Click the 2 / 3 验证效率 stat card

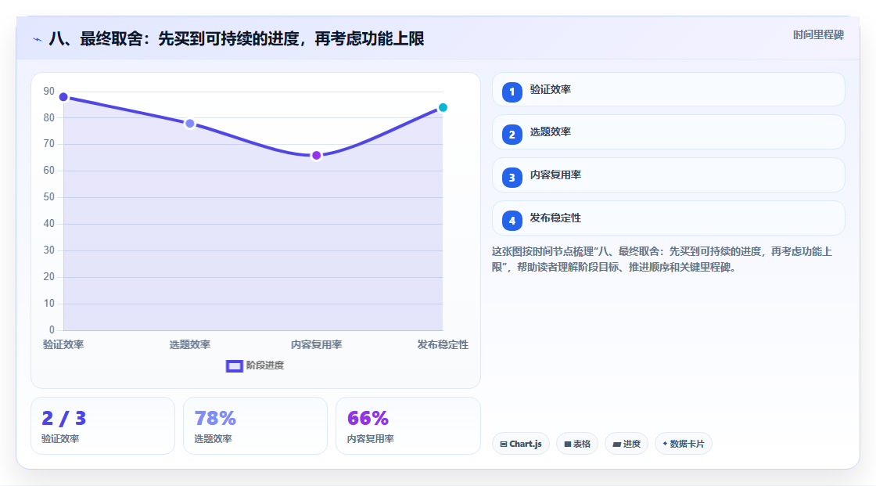(102, 426)
